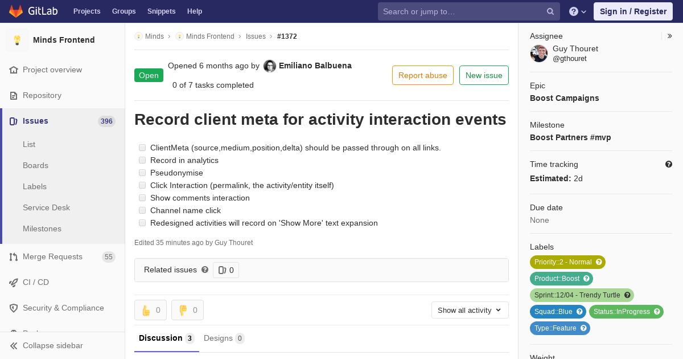
Task: Click help icon on Priority::2 - Normal label
Action: pyautogui.click(x=599, y=262)
